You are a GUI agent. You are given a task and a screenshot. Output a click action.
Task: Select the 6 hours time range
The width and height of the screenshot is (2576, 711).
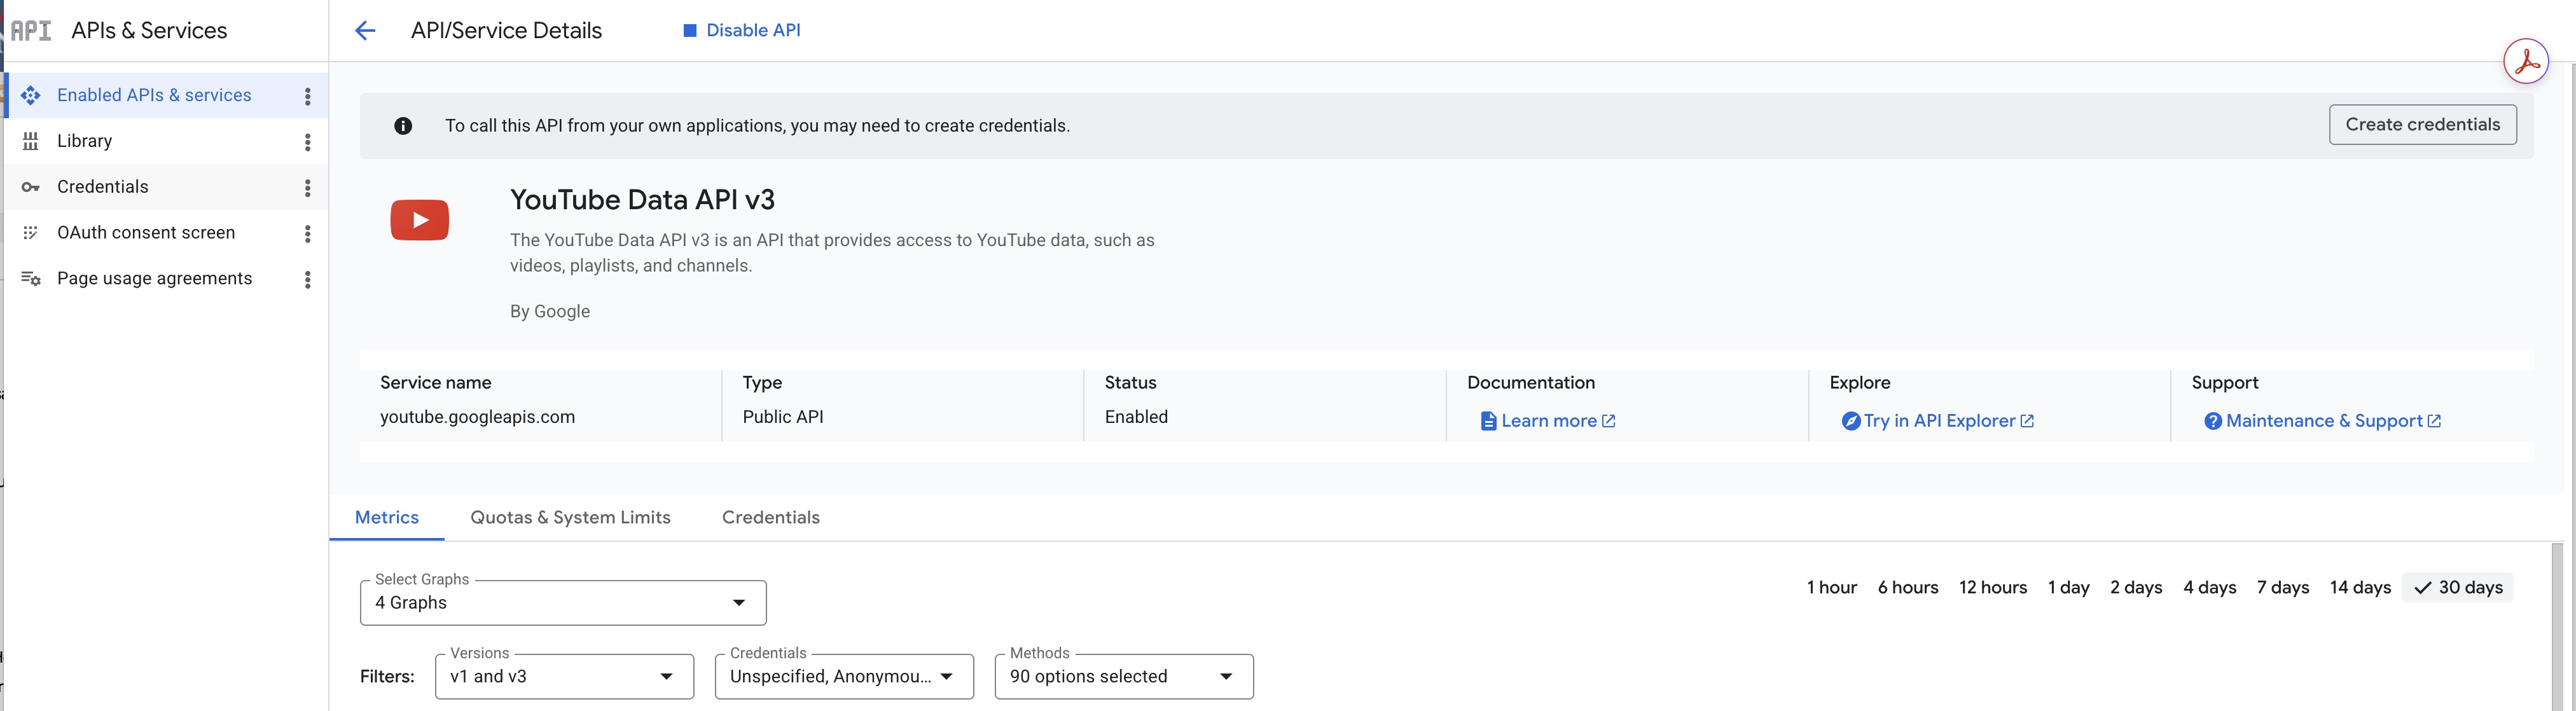[1907, 588]
